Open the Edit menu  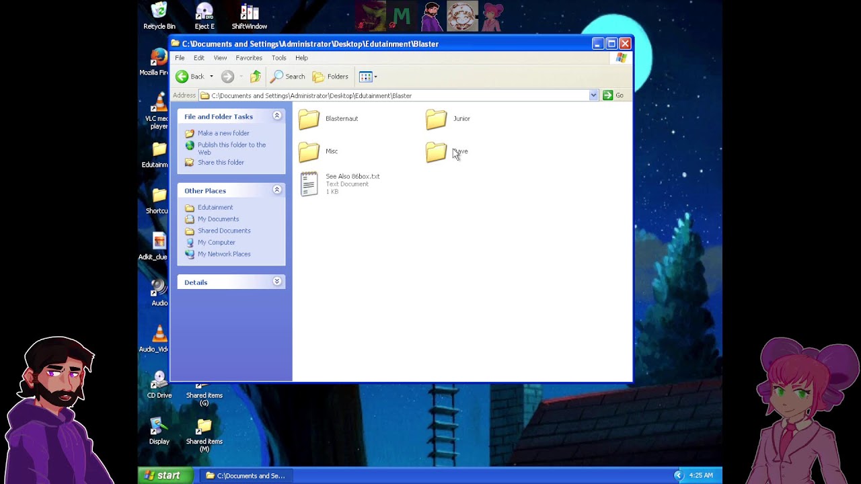coord(199,58)
